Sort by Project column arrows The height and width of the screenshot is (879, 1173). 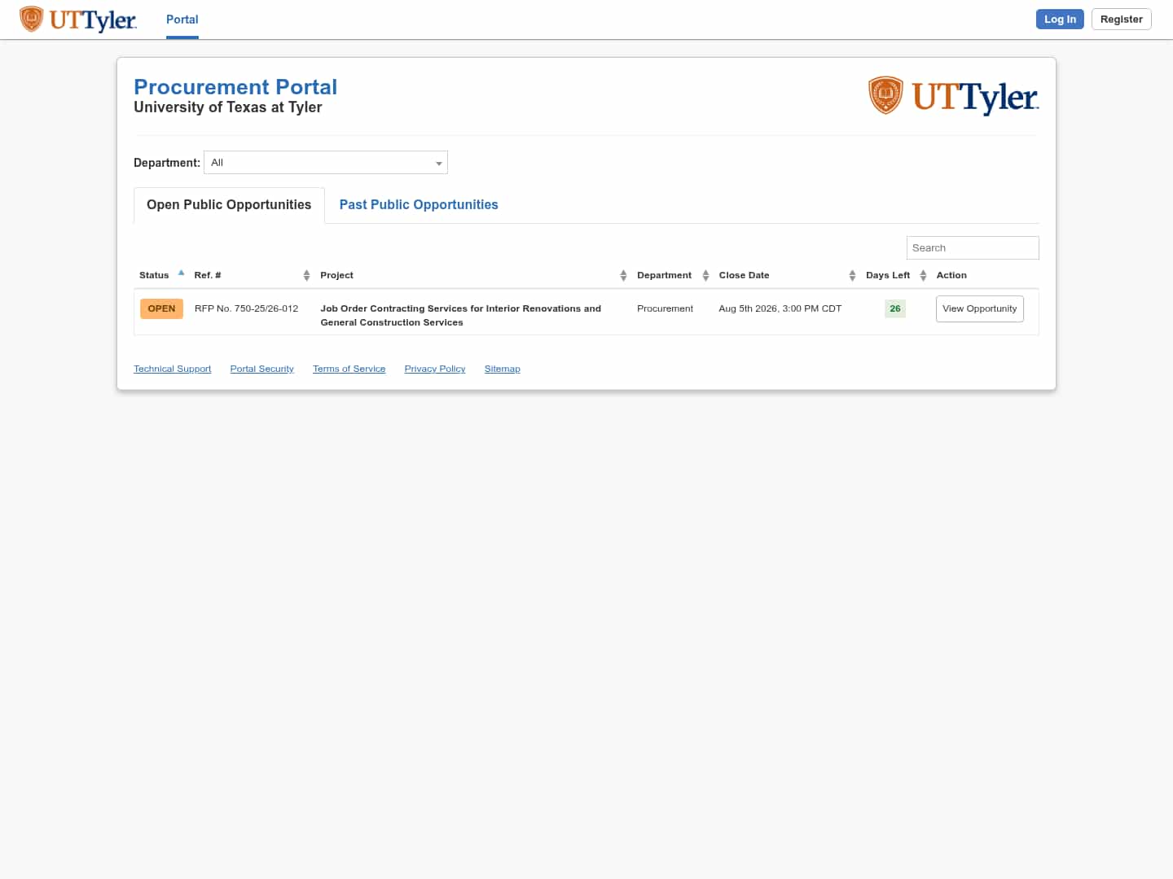tap(623, 275)
